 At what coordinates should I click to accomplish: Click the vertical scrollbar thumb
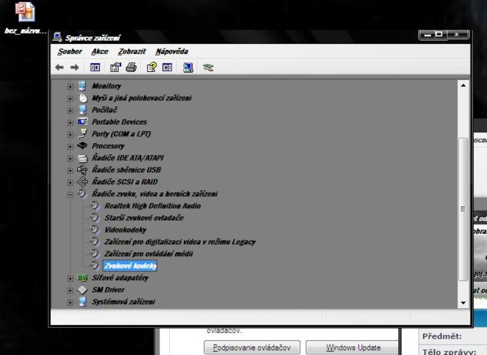click(x=463, y=209)
